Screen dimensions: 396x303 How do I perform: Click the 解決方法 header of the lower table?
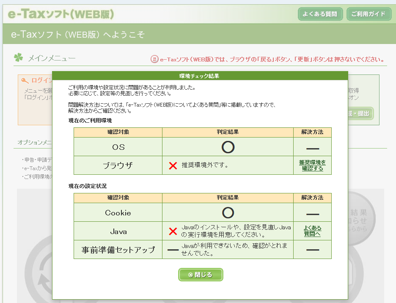click(312, 198)
